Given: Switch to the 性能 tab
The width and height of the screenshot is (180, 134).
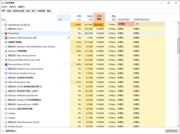Looking at the screenshot, I should (x=9, y=11).
